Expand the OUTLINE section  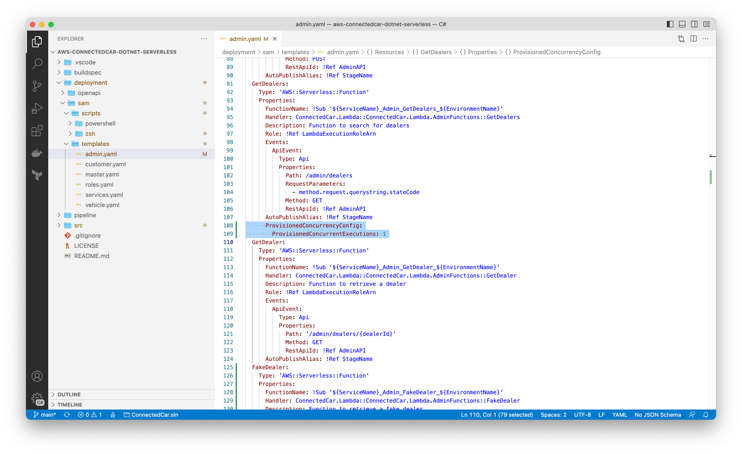click(x=69, y=394)
